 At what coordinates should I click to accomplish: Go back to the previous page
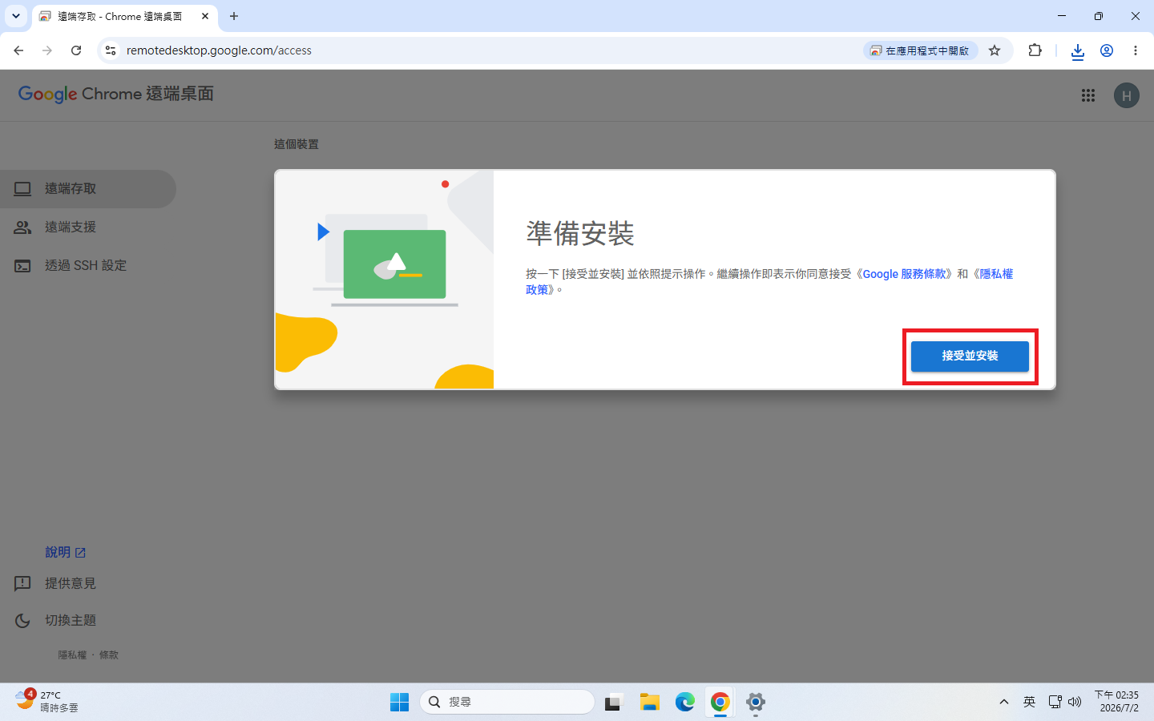(x=18, y=50)
